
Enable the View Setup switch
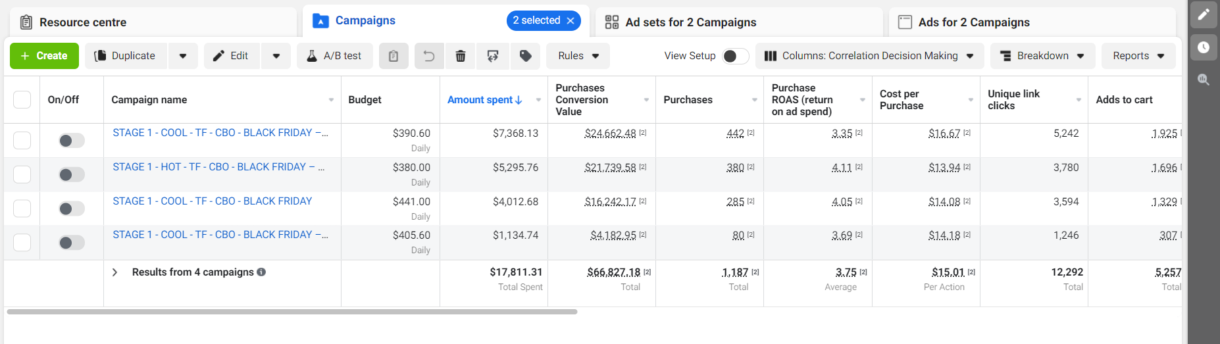coord(735,56)
